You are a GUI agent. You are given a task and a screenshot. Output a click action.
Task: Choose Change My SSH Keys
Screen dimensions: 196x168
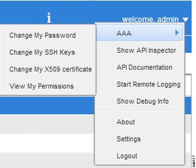click(x=42, y=52)
